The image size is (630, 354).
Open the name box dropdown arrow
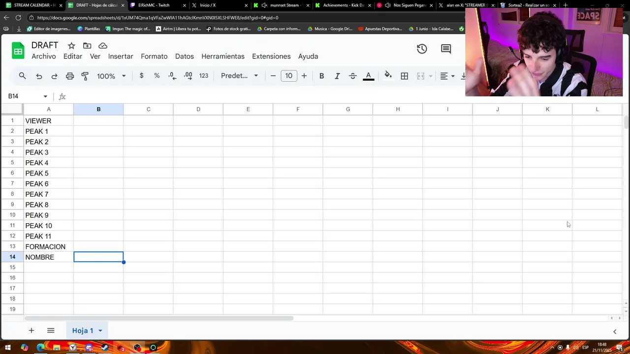pyautogui.click(x=45, y=96)
